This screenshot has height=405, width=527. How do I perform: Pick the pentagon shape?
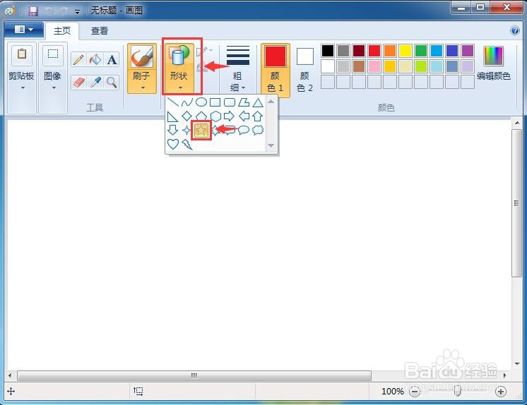[201, 116]
